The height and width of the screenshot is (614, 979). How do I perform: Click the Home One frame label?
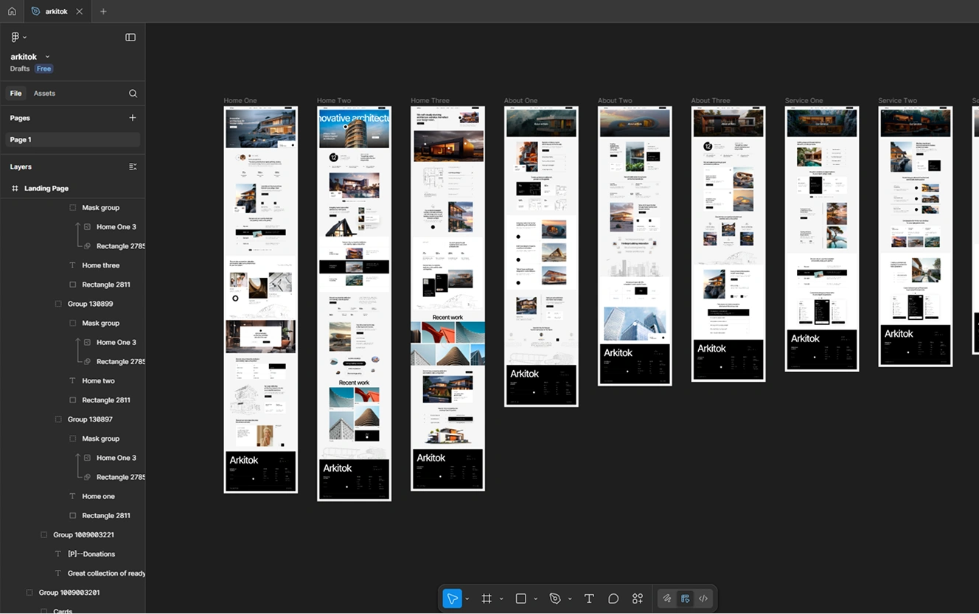240,101
